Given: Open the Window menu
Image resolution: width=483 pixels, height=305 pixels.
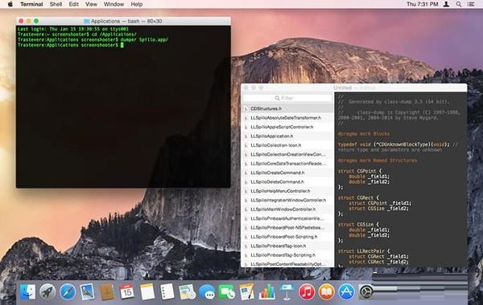Looking at the screenshot, I should 114,4.
